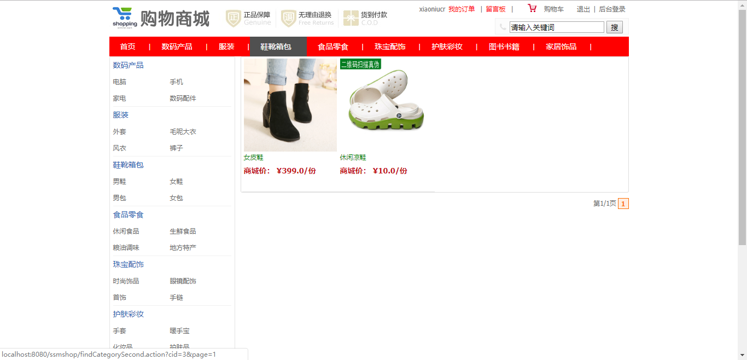Screen dimensions: 747x360
Task: Open the 食品零食 nav tab
Action: [333, 47]
